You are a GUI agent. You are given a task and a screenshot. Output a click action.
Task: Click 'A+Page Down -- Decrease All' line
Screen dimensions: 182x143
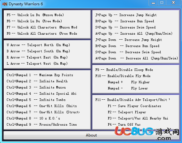(x=137, y=58)
